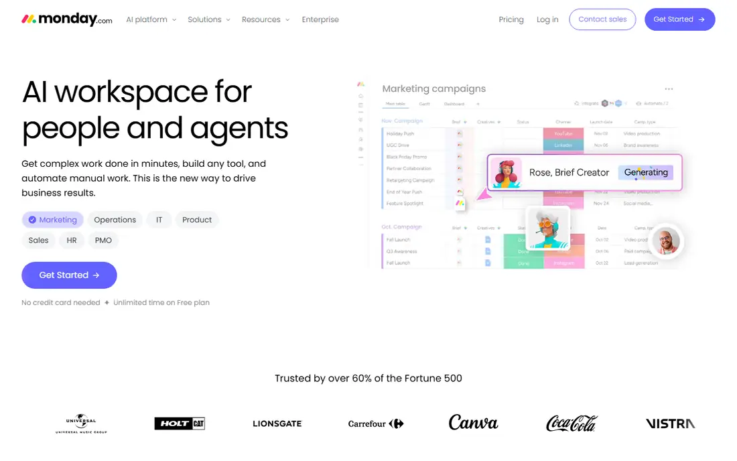The height and width of the screenshot is (461, 737).
Task: Click 'No credit card needed' text
Action: click(x=60, y=303)
